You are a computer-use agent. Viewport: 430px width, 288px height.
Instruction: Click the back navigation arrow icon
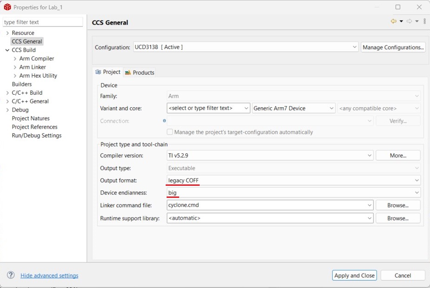[x=394, y=21]
